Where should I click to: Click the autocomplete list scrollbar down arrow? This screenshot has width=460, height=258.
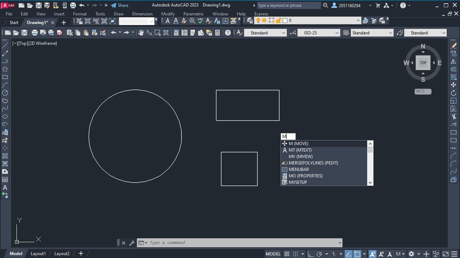click(x=370, y=183)
